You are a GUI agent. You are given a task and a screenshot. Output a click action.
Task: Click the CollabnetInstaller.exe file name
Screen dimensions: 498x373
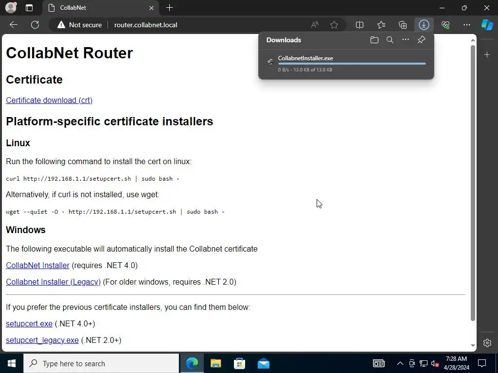coord(305,58)
